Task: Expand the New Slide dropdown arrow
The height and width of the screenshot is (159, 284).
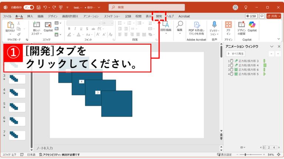Action: click(x=41, y=34)
